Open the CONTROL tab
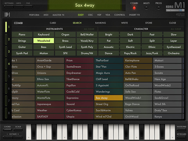188x141 pixels. [x=119, y=15]
